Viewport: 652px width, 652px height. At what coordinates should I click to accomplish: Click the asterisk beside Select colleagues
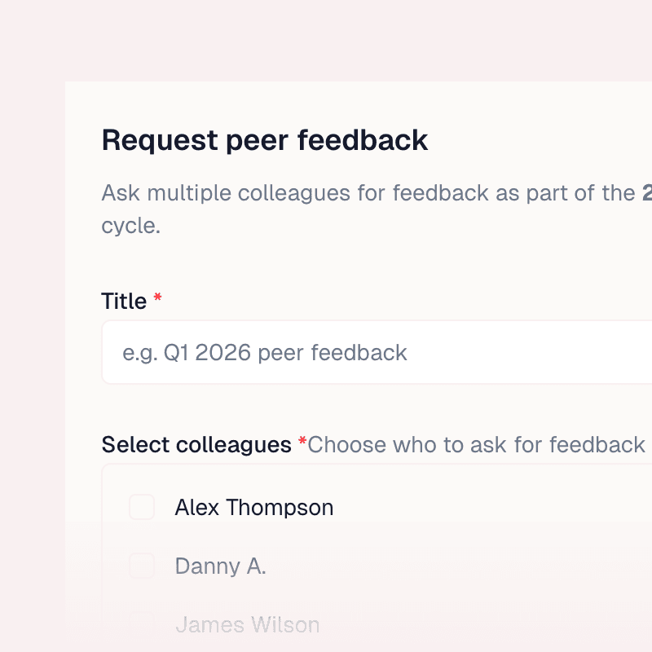tap(301, 442)
